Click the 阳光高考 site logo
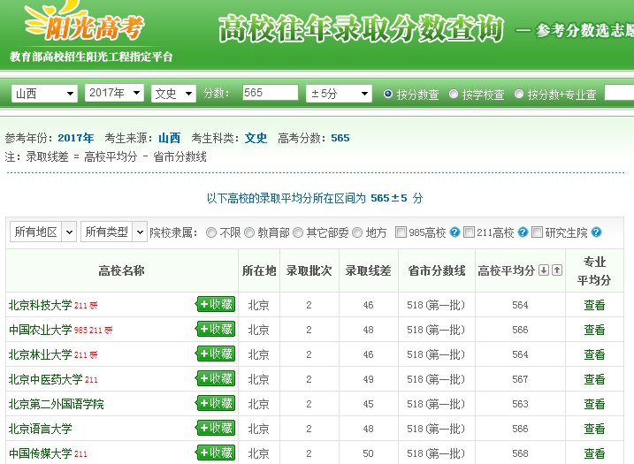The height and width of the screenshot is (464, 634). point(84,28)
